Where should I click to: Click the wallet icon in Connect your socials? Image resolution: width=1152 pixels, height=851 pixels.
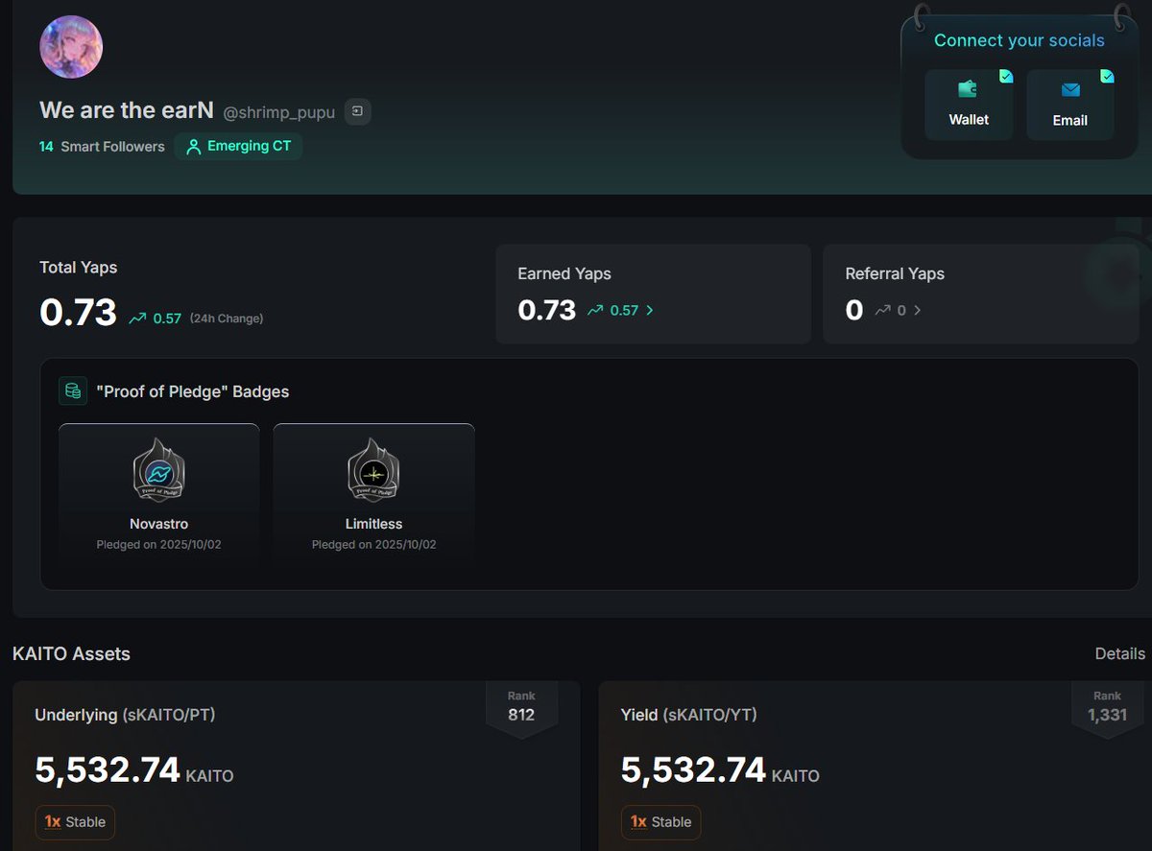[968, 89]
